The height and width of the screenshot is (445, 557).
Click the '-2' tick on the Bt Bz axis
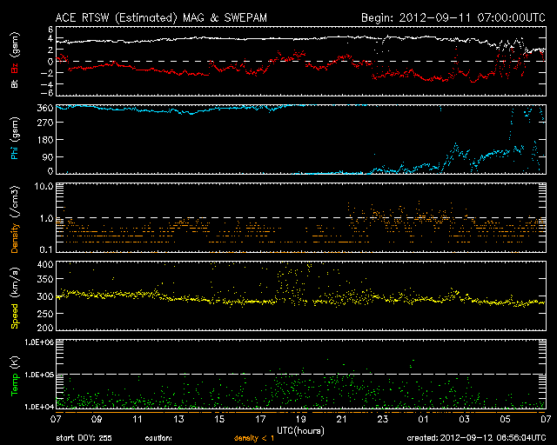tap(49, 73)
